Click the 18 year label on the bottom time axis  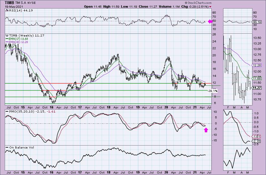(108, 172)
